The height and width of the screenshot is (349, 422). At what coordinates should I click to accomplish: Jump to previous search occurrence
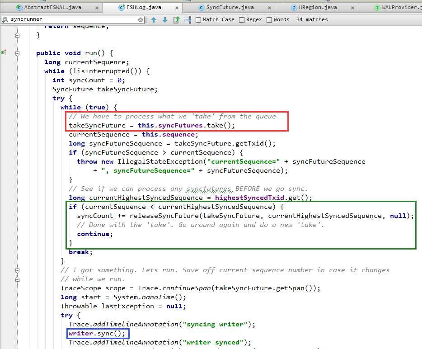point(154,19)
